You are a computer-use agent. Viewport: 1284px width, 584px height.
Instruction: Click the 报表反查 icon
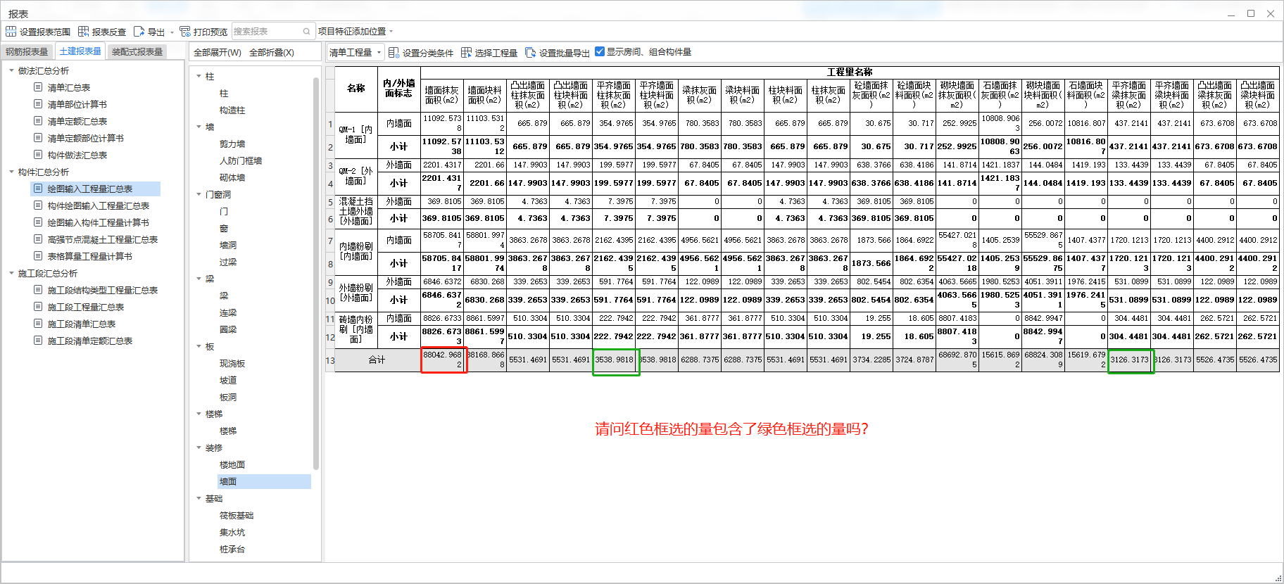tap(83, 32)
